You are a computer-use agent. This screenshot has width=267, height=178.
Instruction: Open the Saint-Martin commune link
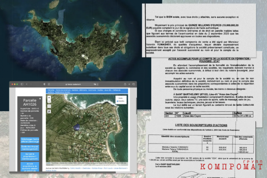pos(76,168)
